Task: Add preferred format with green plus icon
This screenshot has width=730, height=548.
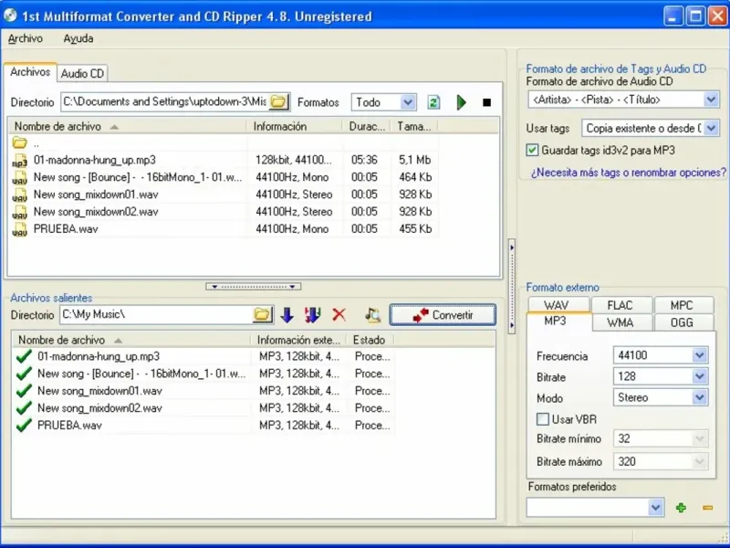Action: click(681, 507)
